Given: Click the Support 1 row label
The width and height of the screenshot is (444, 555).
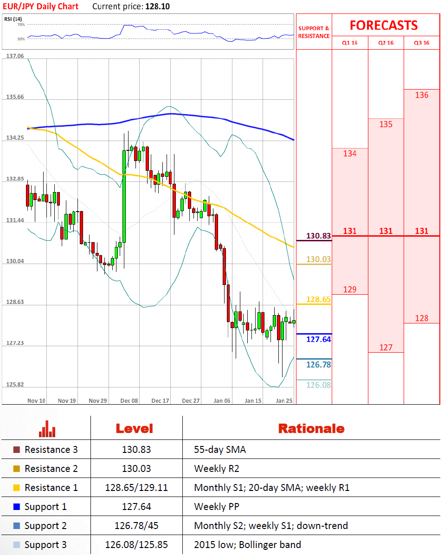Looking at the screenshot, I should (x=45, y=507).
